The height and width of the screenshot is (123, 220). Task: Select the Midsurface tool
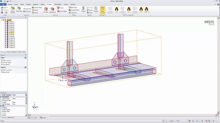point(19,9)
